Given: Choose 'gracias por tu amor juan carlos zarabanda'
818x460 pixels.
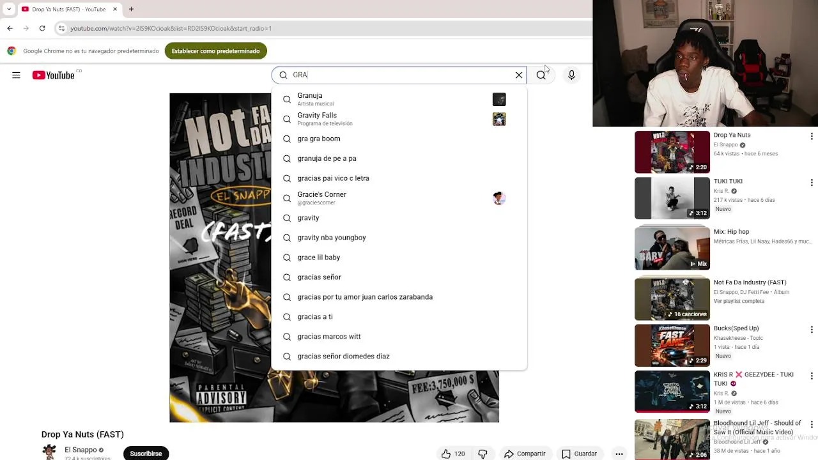Looking at the screenshot, I should pyautogui.click(x=399, y=297).
